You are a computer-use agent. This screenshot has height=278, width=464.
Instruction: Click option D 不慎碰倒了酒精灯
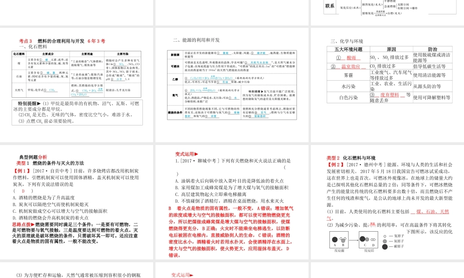(x=229, y=201)
